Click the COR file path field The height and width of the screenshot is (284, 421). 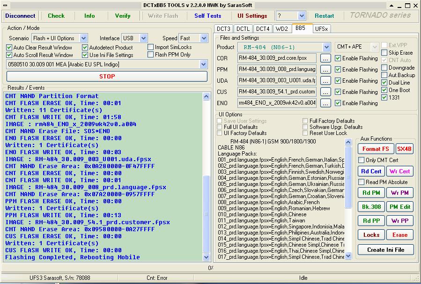277,58
